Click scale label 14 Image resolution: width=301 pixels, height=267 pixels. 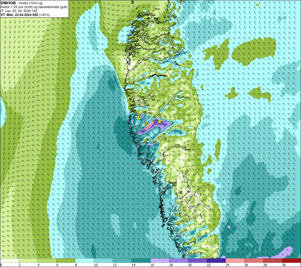[x=133, y=265]
